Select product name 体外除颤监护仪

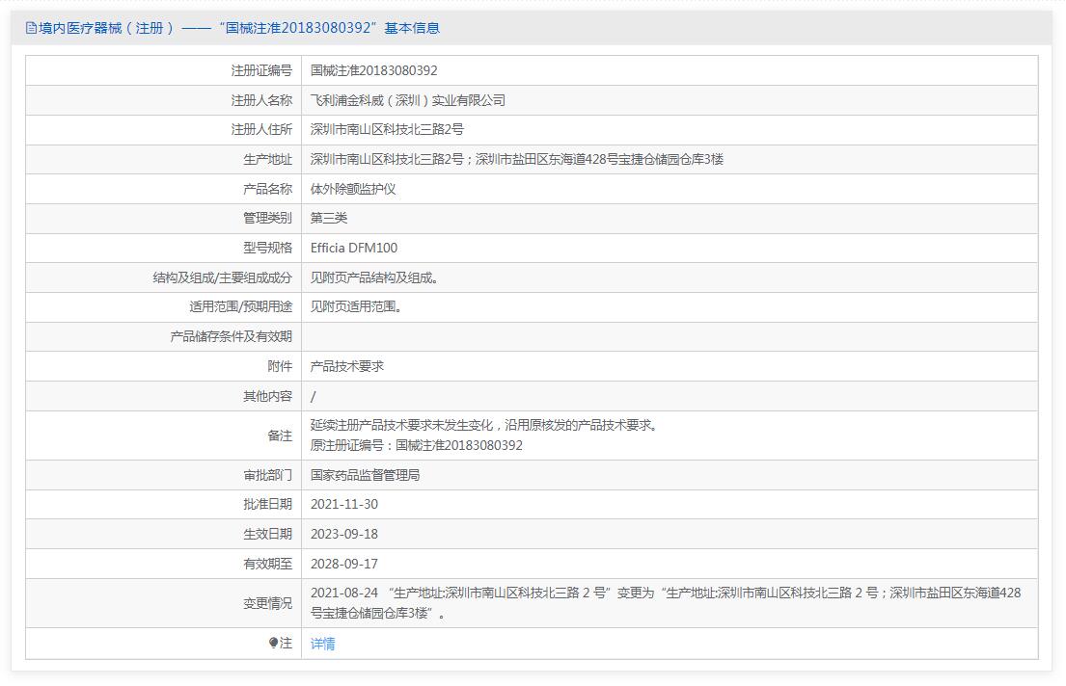[353, 189]
